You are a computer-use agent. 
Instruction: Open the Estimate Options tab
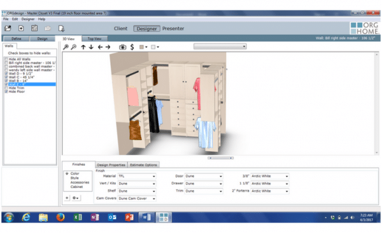143,165
